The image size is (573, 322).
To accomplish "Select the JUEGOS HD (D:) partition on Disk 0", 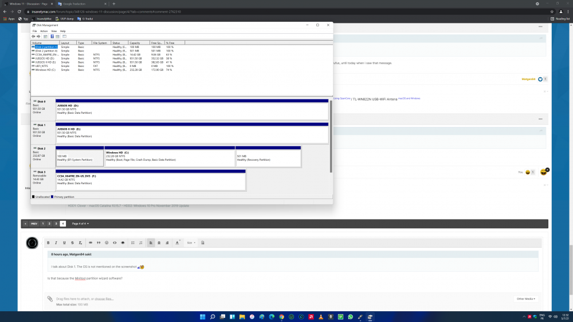I will 192,109.
